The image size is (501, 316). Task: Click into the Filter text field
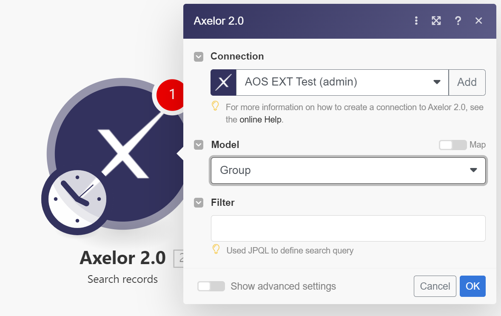pos(348,228)
